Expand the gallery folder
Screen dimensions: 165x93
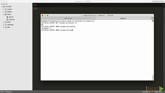[x=3, y=12]
